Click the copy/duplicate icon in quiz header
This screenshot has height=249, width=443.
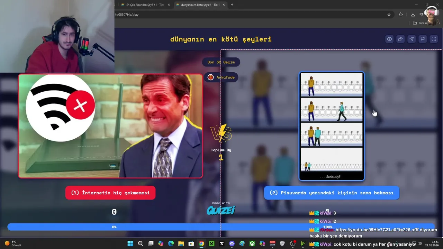400,39
